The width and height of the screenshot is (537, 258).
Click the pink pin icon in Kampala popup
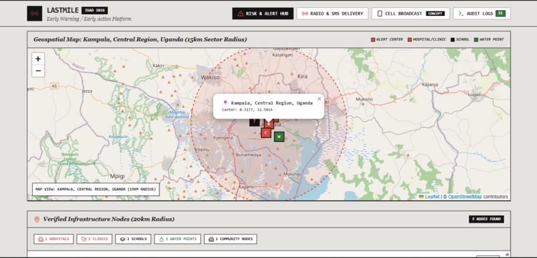(x=225, y=102)
